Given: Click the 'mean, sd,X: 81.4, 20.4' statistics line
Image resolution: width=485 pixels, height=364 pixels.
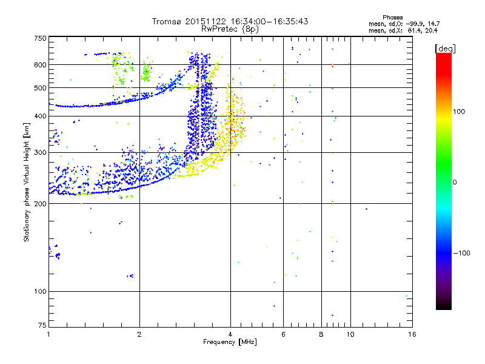Looking at the screenshot, I should click(x=403, y=31).
